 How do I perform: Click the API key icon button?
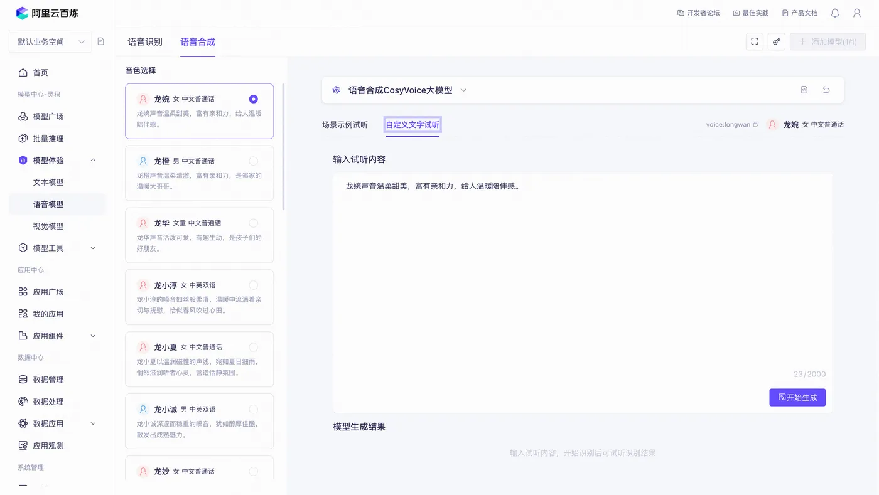pyautogui.click(x=777, y=41)
